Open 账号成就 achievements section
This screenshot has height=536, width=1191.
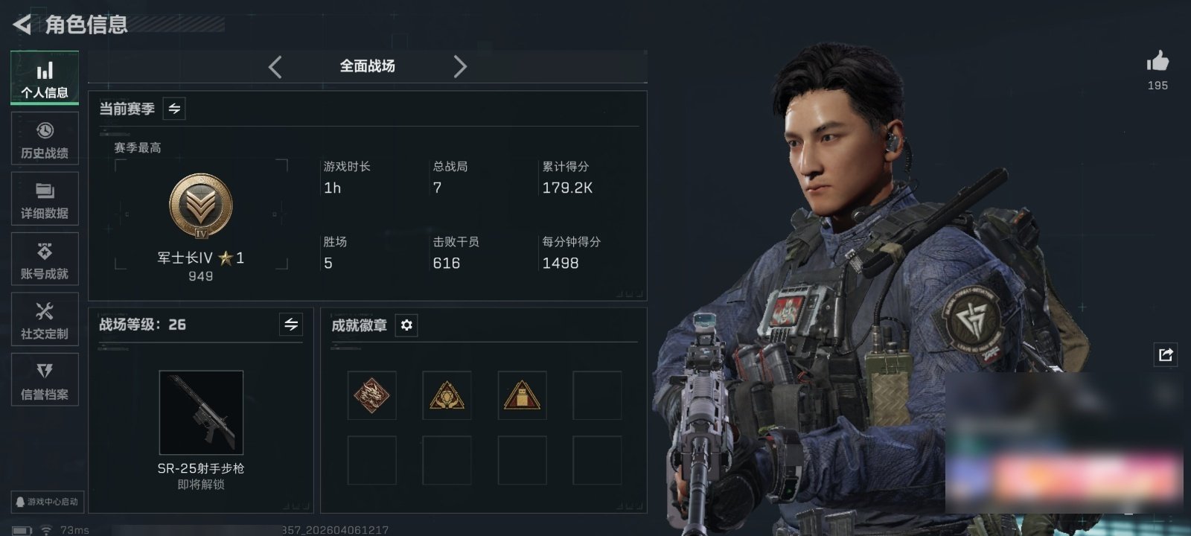coord(45,259)
